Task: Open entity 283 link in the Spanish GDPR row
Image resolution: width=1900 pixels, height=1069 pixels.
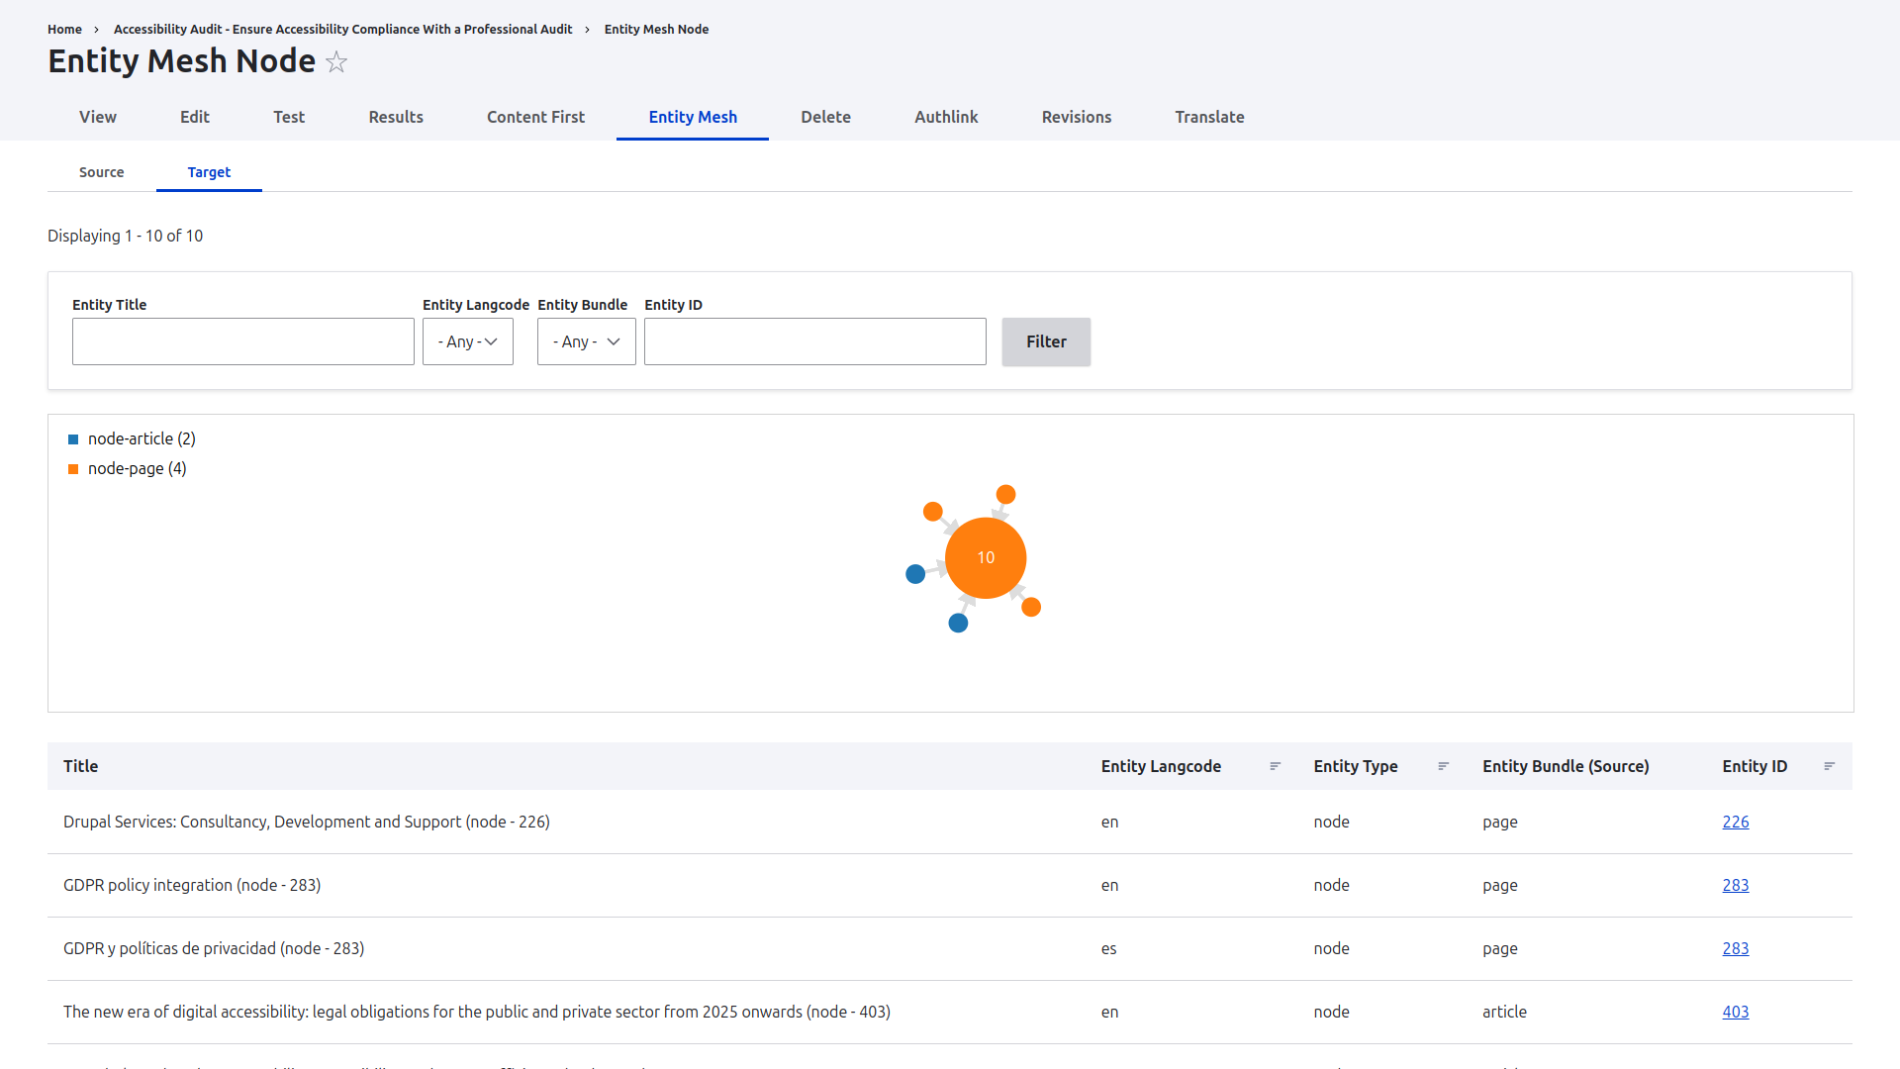Action: click(x=1735, y=948)
